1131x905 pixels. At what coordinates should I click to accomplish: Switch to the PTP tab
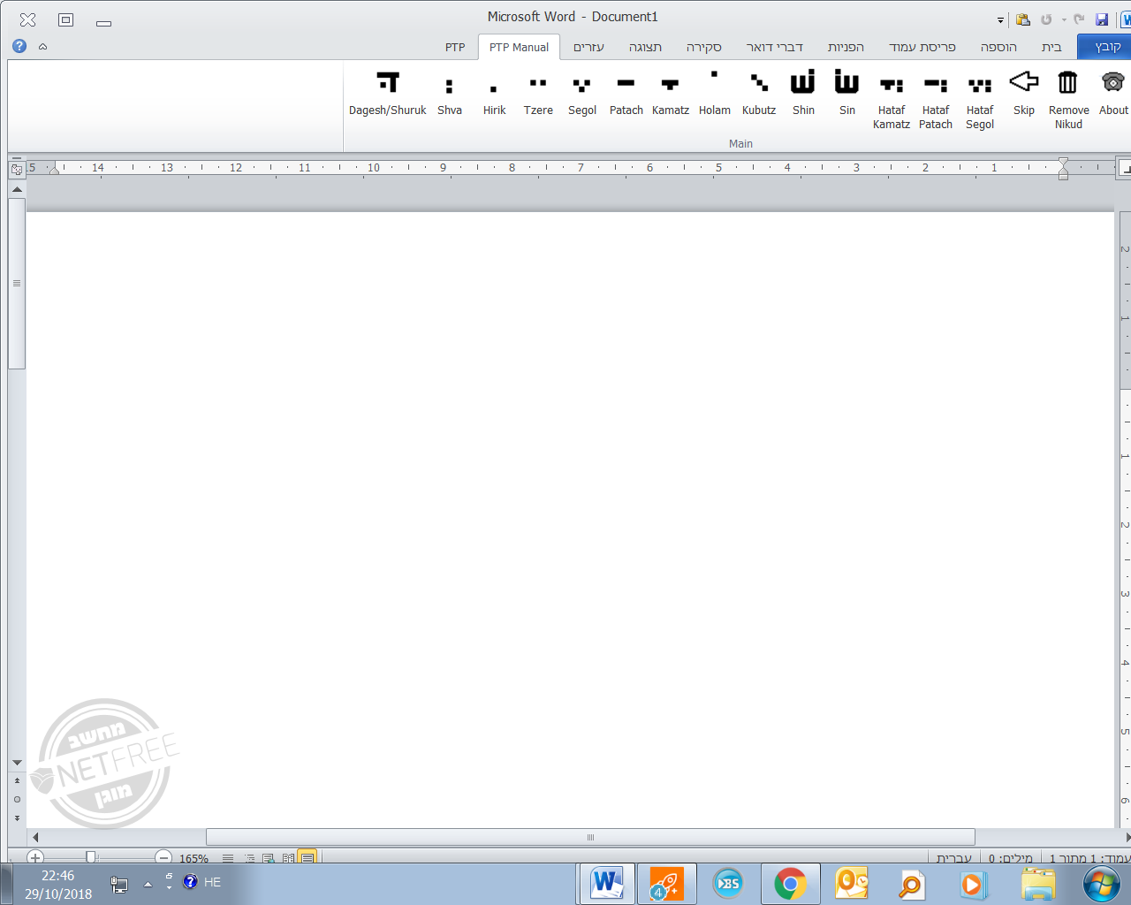pos(455,47)
